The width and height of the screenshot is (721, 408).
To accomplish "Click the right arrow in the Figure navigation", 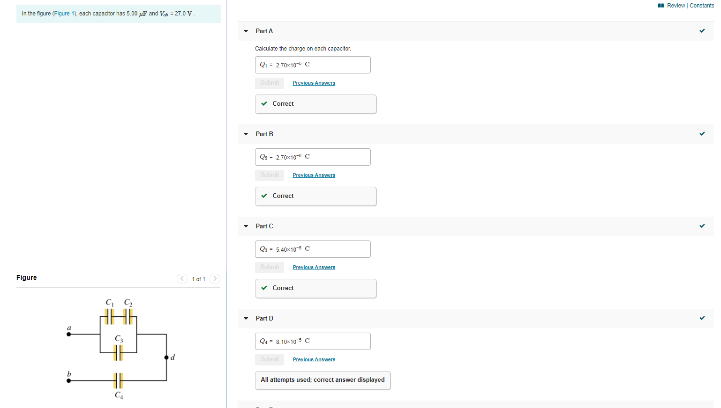I will click(215, 278).
